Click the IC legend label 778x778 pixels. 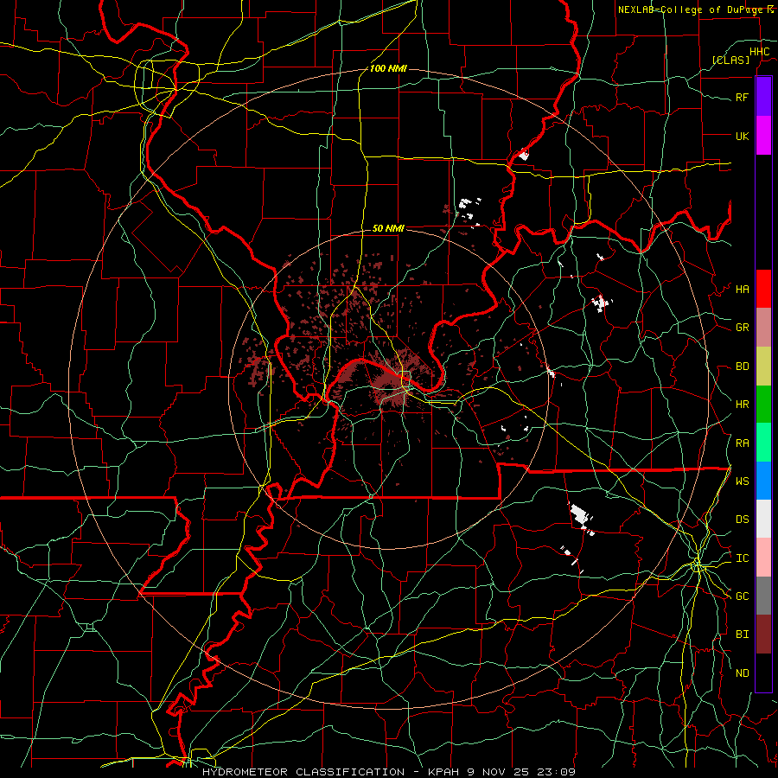tap(743, 558)
